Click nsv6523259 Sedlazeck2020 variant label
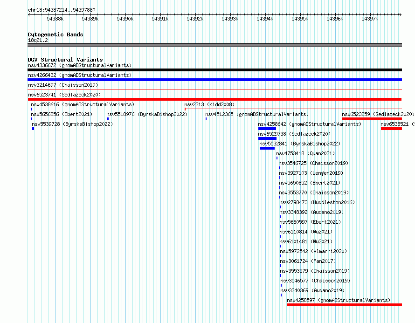This screenshot has height=323, width=415. click(x=378, y=114)
